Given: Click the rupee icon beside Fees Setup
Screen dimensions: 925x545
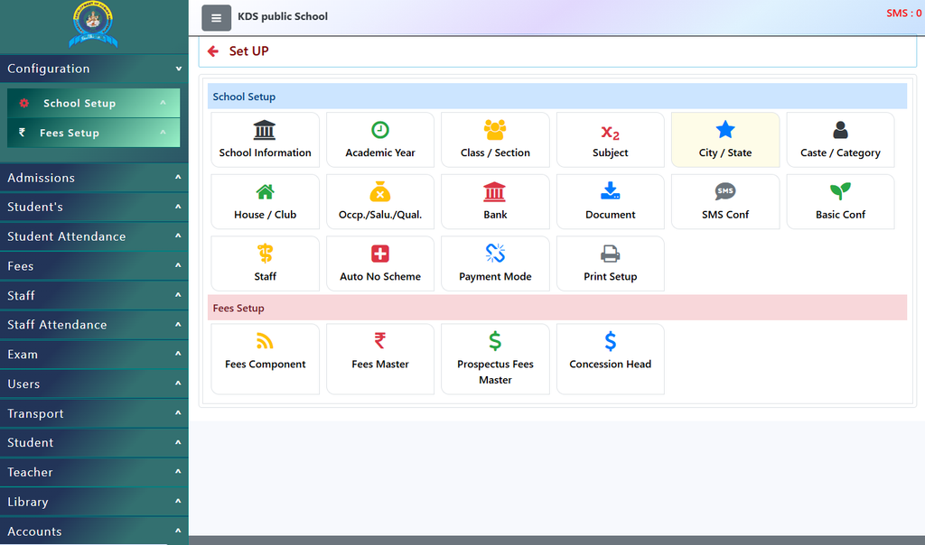Looking at the screenshot, I should 22,133.
